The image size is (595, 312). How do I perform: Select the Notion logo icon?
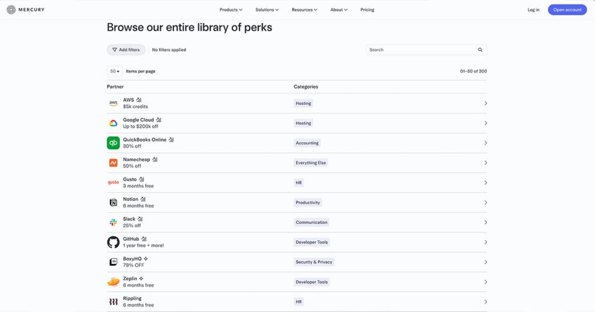[113, 202]
